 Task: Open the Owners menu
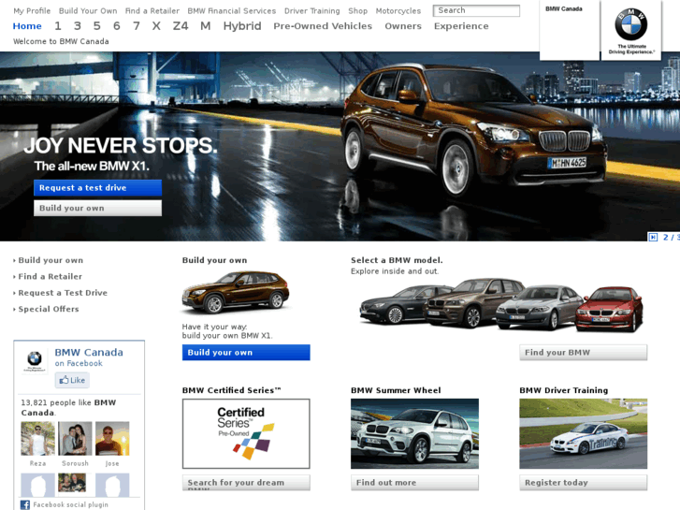click(403, 26)
